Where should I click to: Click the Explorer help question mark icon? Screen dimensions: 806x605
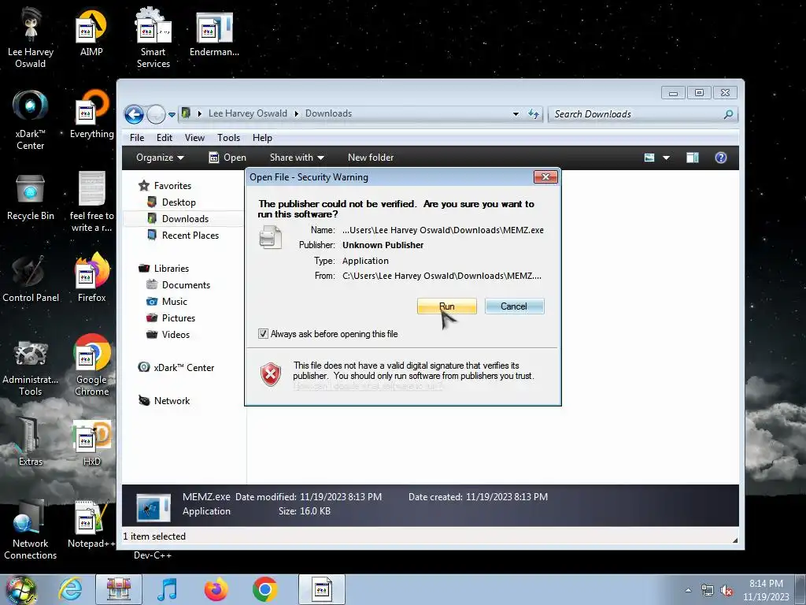point(721,158)
